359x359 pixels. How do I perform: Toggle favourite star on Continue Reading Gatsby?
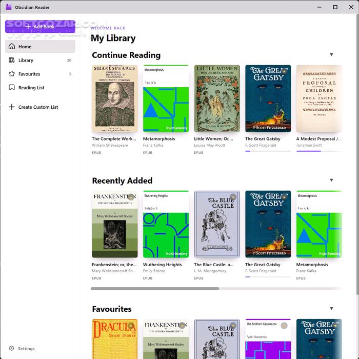[x=284, y=71]
